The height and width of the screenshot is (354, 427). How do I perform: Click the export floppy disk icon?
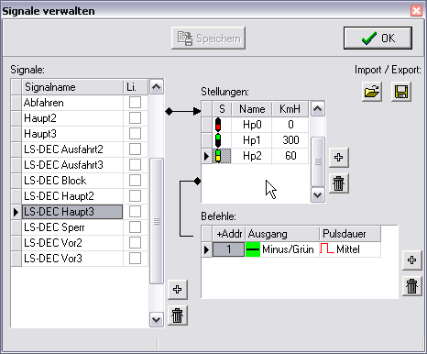coord(401,92)
